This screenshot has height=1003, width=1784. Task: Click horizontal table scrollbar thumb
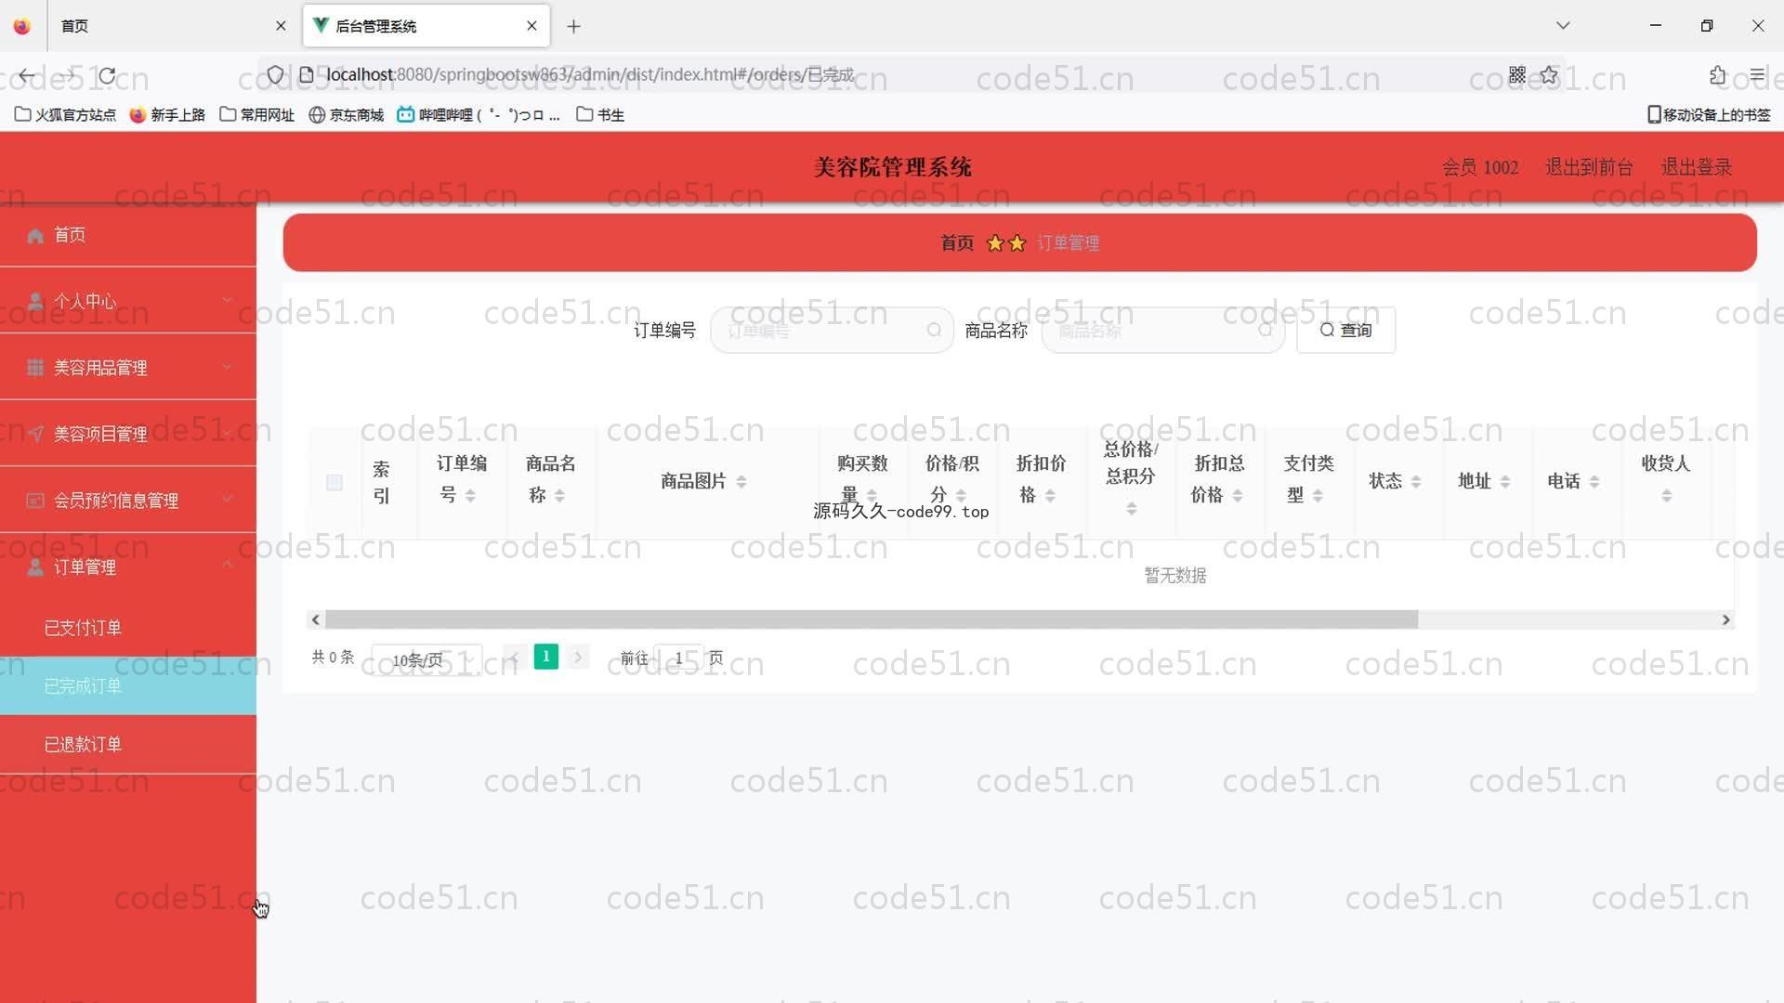(872, 619)
